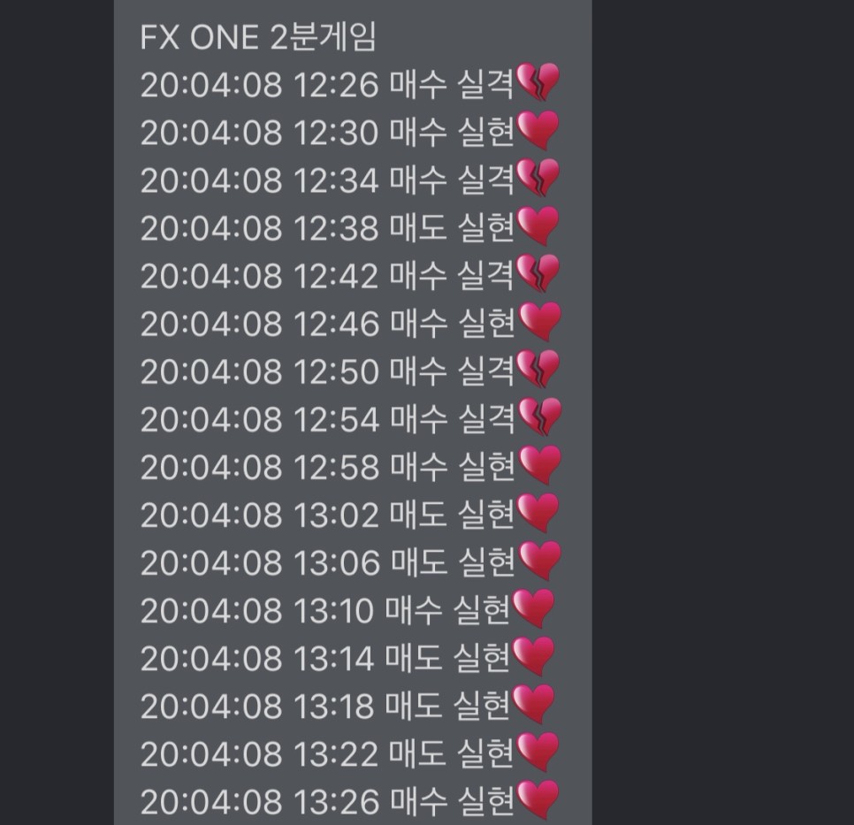Click the heart emoji after the 13:18 entry
The height and width of the screenshot is (825, 854).
tap(533, 705)
